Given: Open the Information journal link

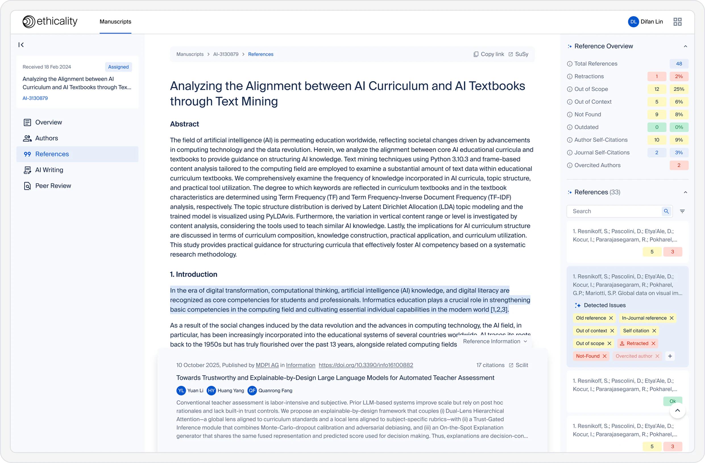Looking at the screenshot, I should click(x=301, y=365).
